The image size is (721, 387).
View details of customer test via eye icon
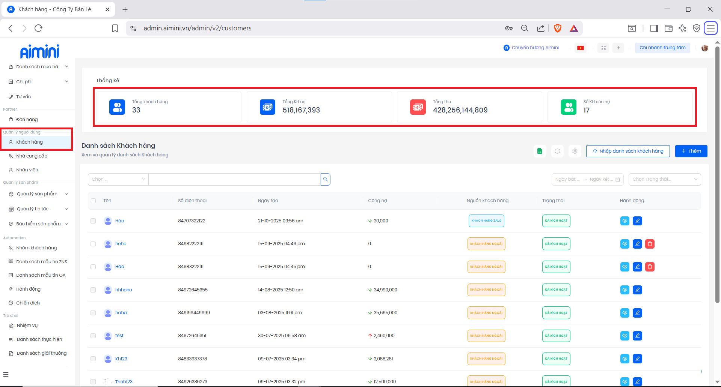(x=624, y=336)
